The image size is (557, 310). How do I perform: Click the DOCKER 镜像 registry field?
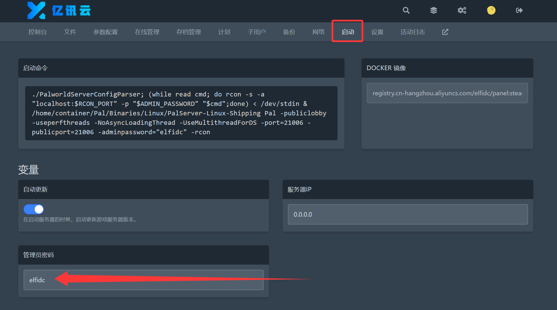click(447, 93)
